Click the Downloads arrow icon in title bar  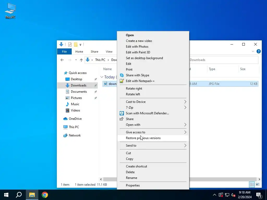click(x=61, y=44)
